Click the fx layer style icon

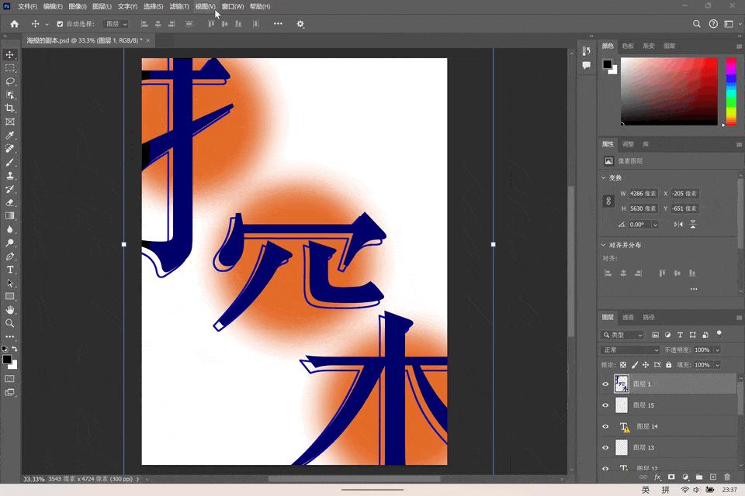(657, 477)
